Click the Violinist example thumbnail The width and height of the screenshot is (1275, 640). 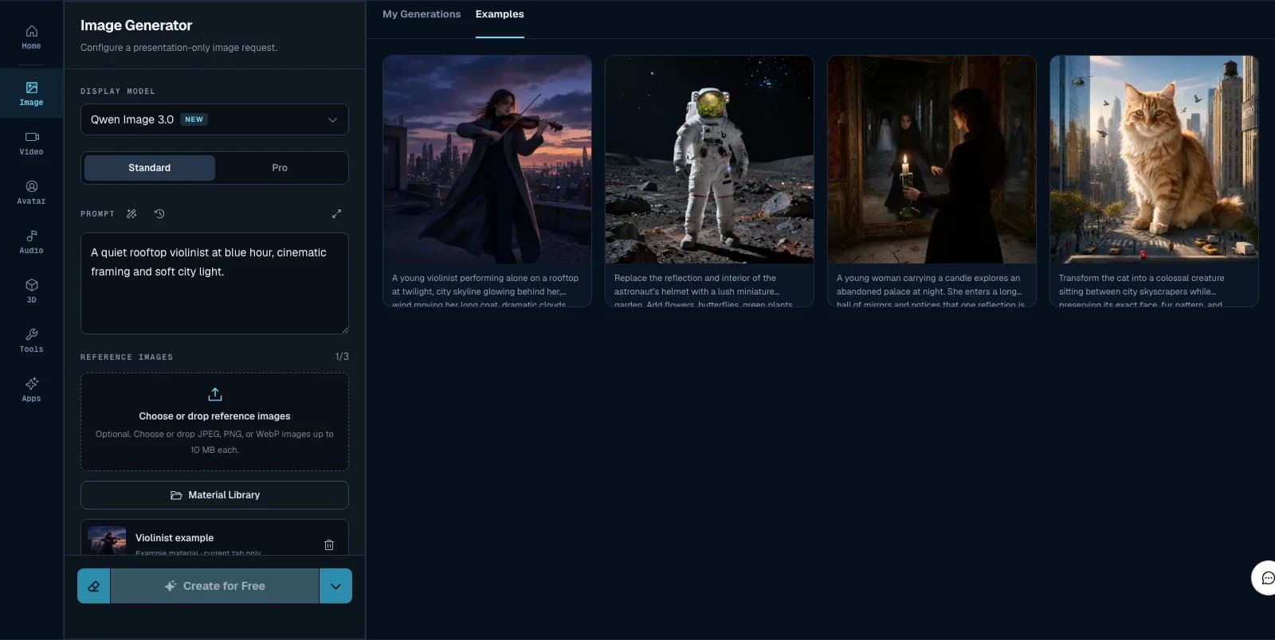107,540
